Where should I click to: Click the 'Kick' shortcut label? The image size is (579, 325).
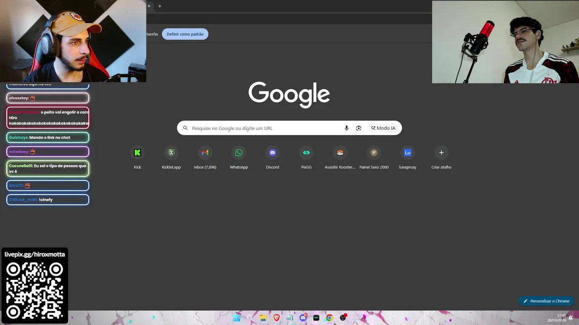pyautogui.click(x=138, y=167)
